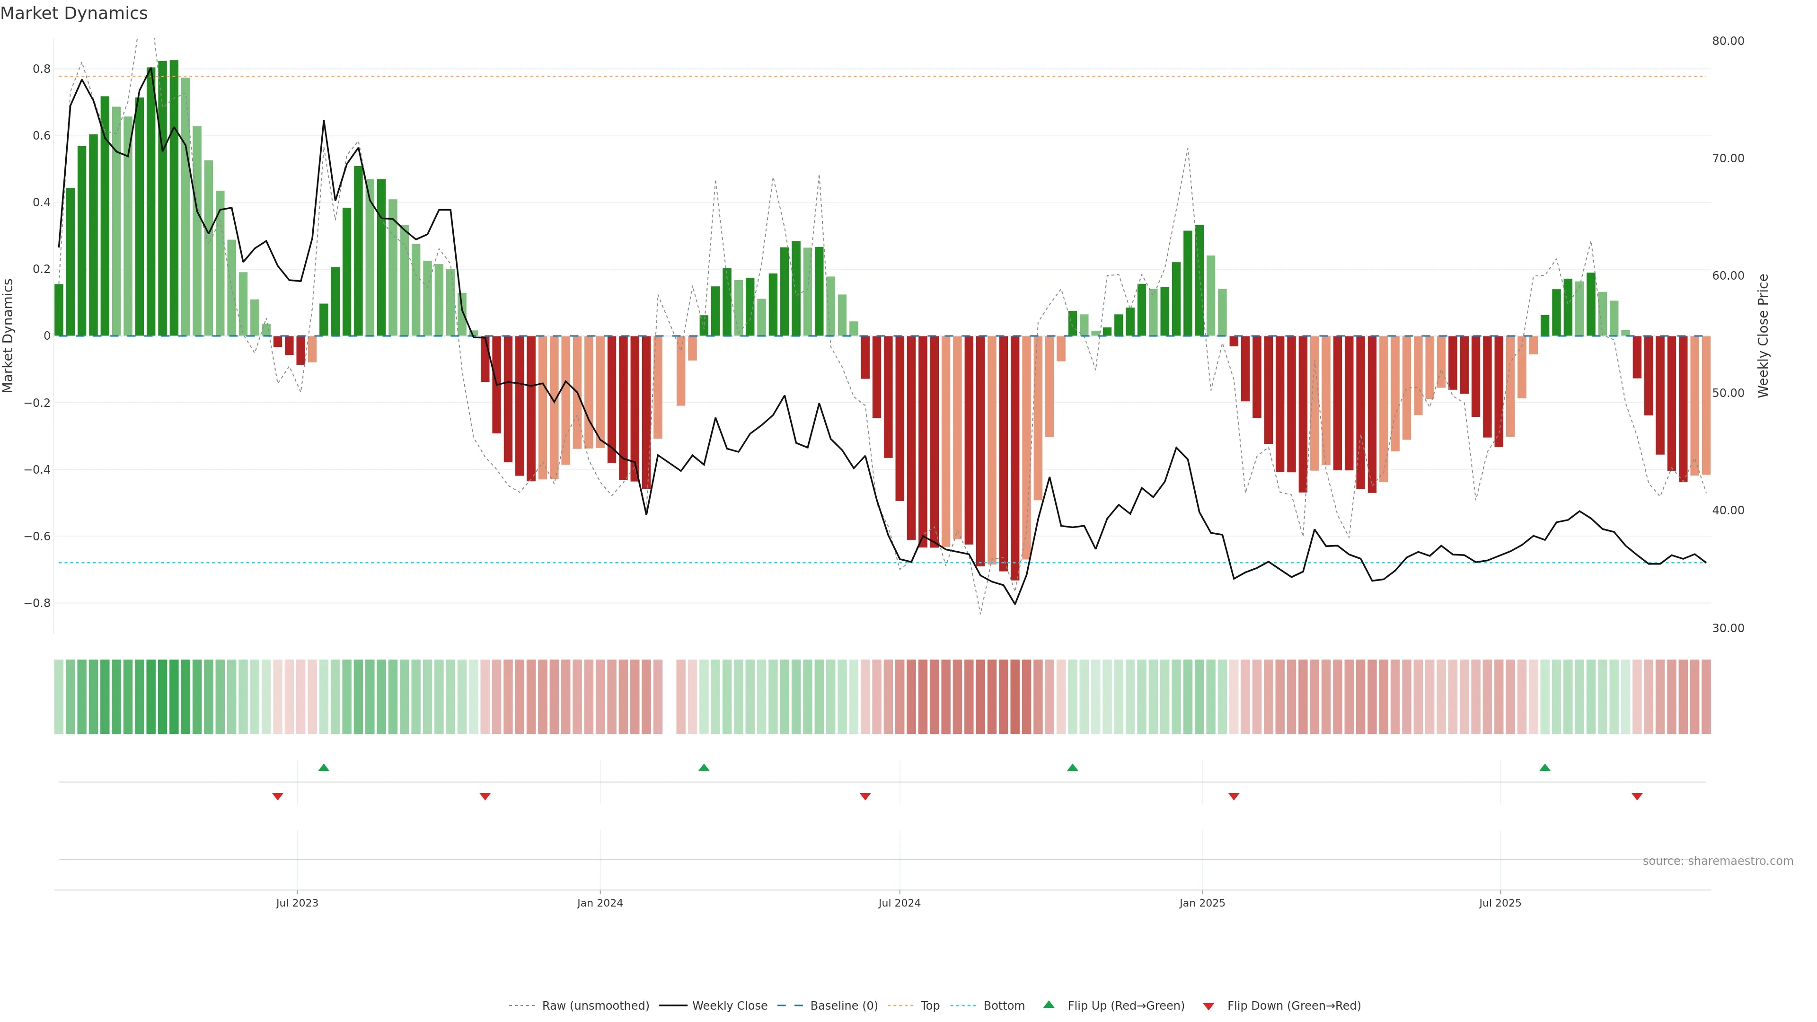Viewport: 1817px width, 1022px height.
Task: Click the green Flip Up legend triangle
Action: [x=1049, y=1004]
